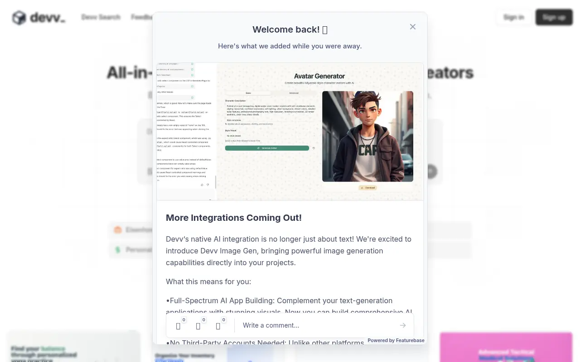Viewport: 580px width, 362px height.
Task: Click the third emoji reaction icon
Action: [x=218, y=326]
